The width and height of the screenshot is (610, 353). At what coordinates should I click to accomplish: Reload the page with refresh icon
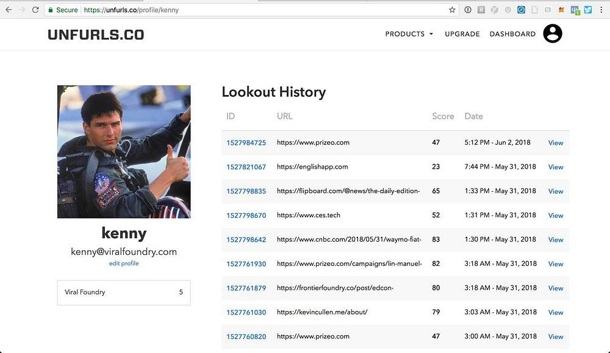pos(35,10)
